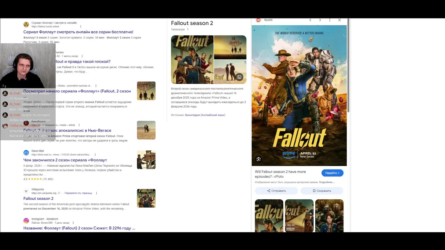
Task: Click large Fallout poster in knowledge panel
Action: 192,60
